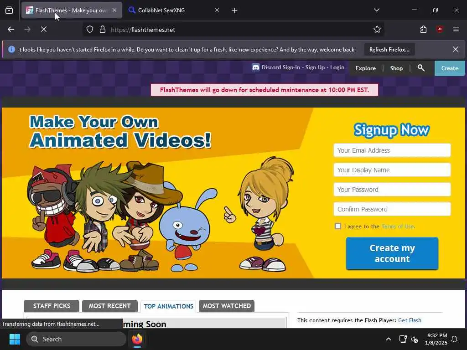Click the Windows taskbar Search box
Image resolution: width=467 pixels, height=350 pixels.
click(76, 339)
